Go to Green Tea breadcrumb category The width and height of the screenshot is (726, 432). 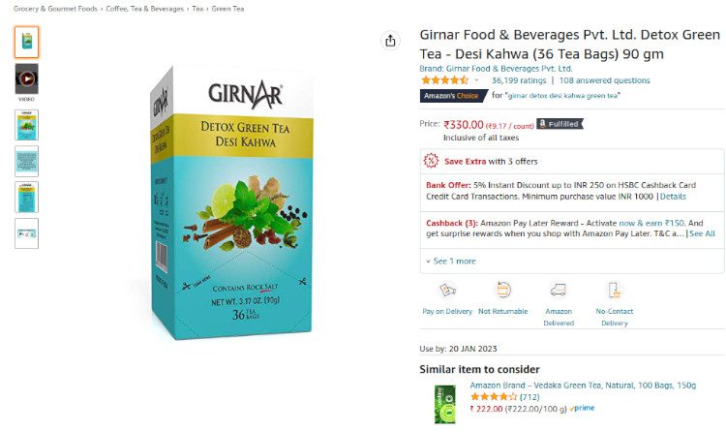click(x=227, y=9)
